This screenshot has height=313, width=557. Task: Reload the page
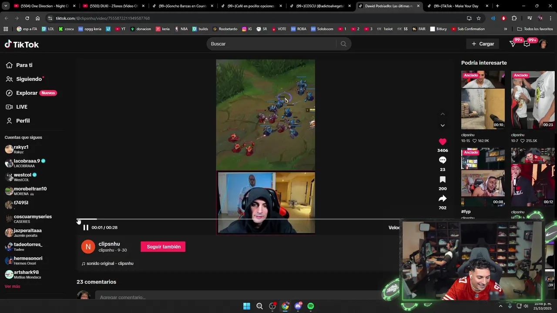(27, 18)
